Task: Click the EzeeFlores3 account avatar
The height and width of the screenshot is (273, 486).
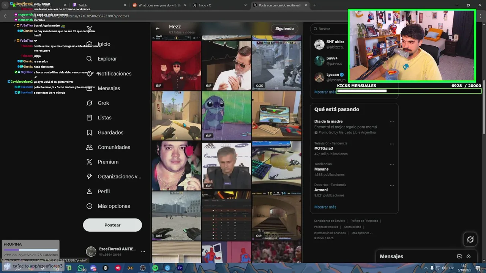Action: click(x=91, y=251)
